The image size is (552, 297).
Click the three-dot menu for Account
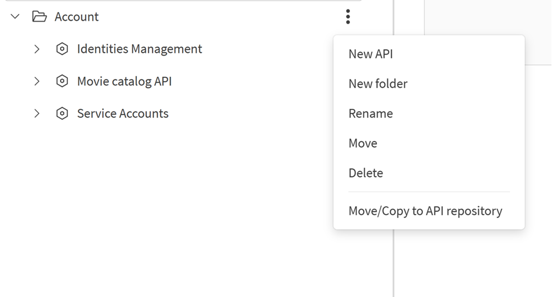(x=348, y=17)
